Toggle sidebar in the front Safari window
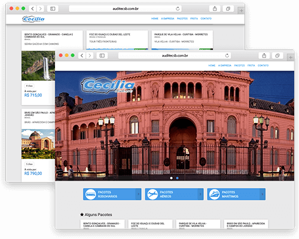 [x=102, y=56]
